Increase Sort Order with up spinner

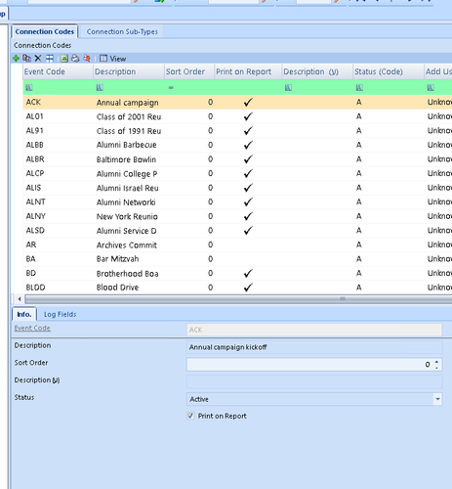436,362
